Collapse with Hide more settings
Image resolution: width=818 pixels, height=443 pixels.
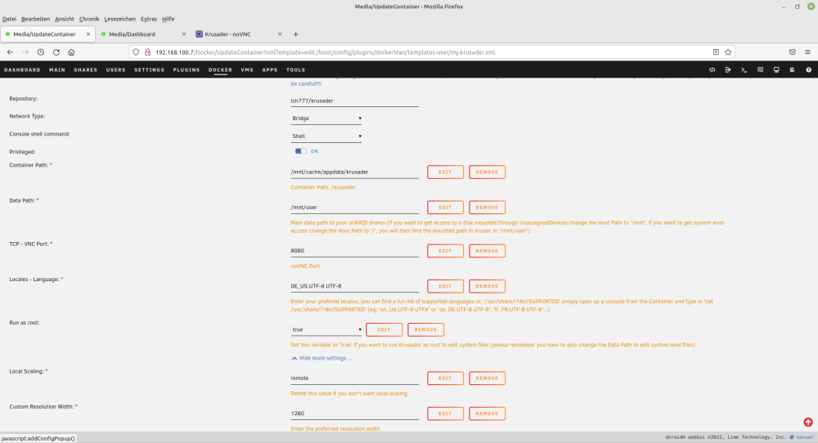(x=321, y=358)
